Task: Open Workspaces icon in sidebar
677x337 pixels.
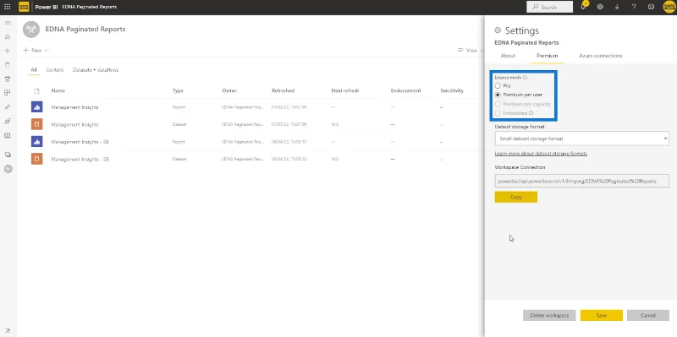Action: [8, 155]
